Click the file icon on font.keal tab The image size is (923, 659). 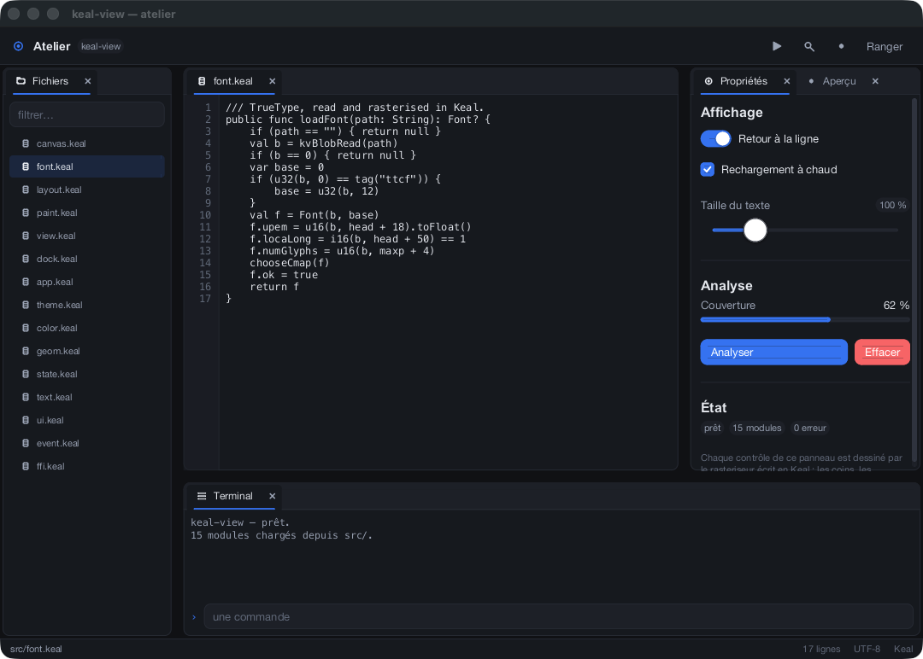point(202,81)
